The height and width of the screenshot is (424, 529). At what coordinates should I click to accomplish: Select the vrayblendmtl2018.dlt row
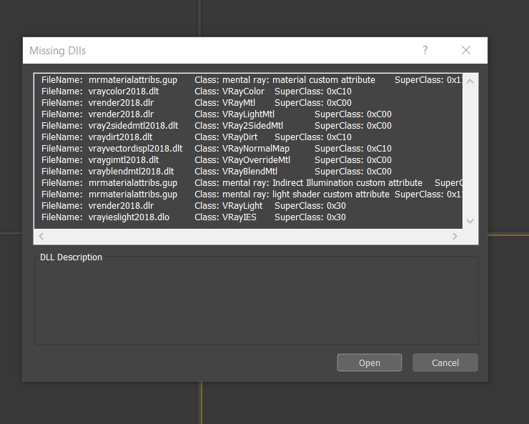coord(249,172)
